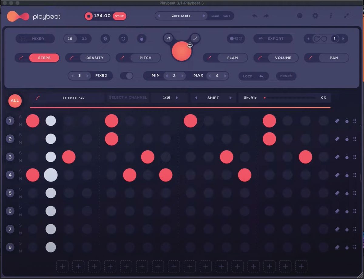Open the SELECT A CHANNEL dropdown
The width and height of the screenshot is (364, 279).
[127, 97]
